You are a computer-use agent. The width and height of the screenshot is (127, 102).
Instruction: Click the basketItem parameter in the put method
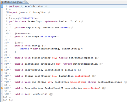coord(78,82)
